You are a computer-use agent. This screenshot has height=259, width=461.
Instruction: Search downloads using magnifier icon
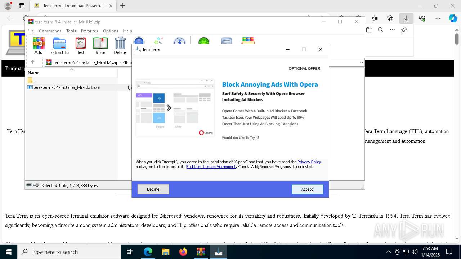(381, 30)
